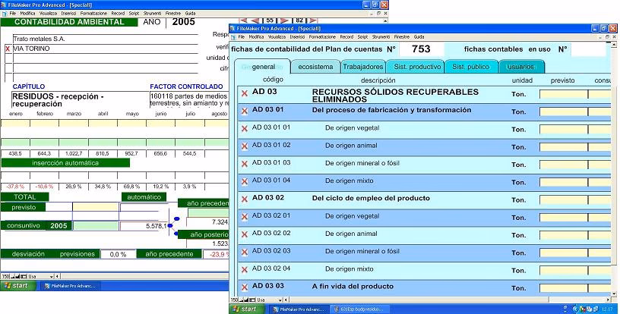Toggle empty checkbox directly below VIA TORINO
This screenshot has width=620, height=314.
pyautogui.click(x=8, y=58)
